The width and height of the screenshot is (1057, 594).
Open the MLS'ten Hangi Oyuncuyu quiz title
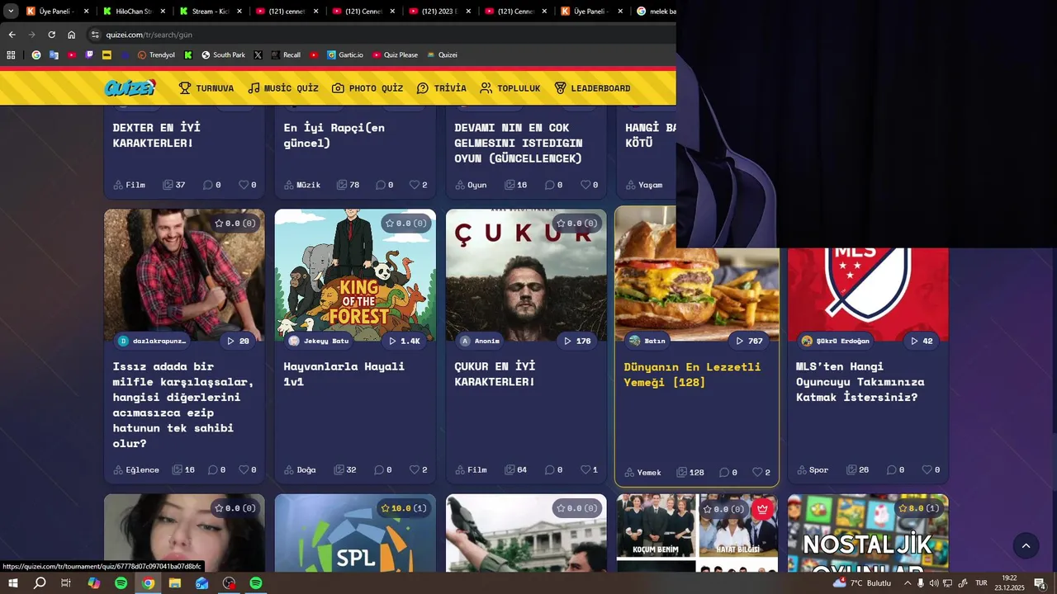860,381
